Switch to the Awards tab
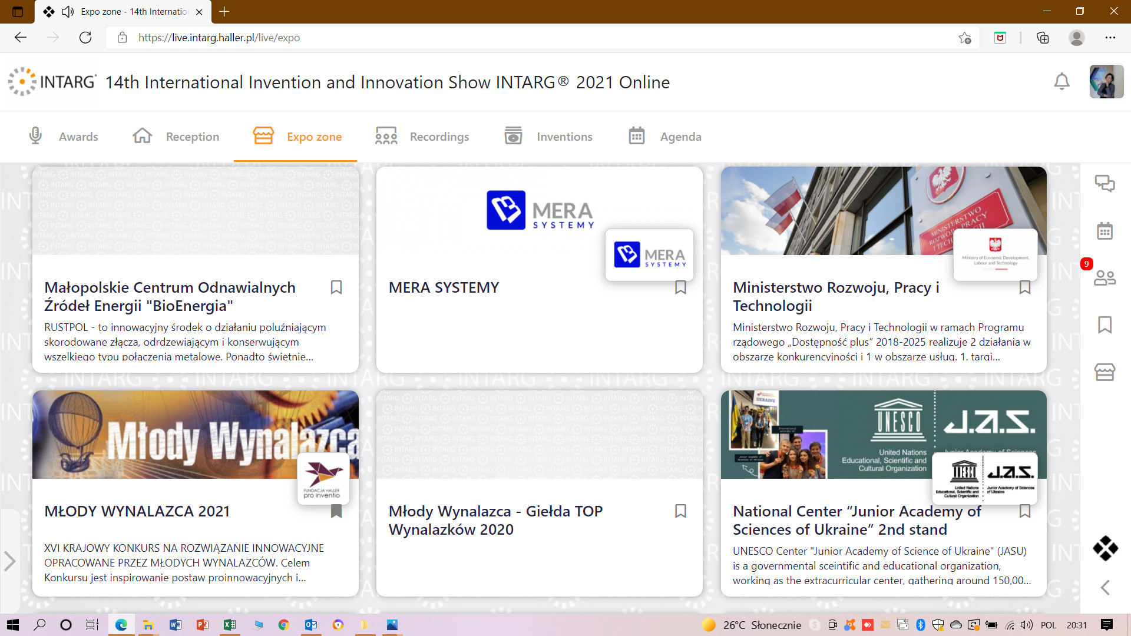This screenshot has width=1131, height=636. 63,137
